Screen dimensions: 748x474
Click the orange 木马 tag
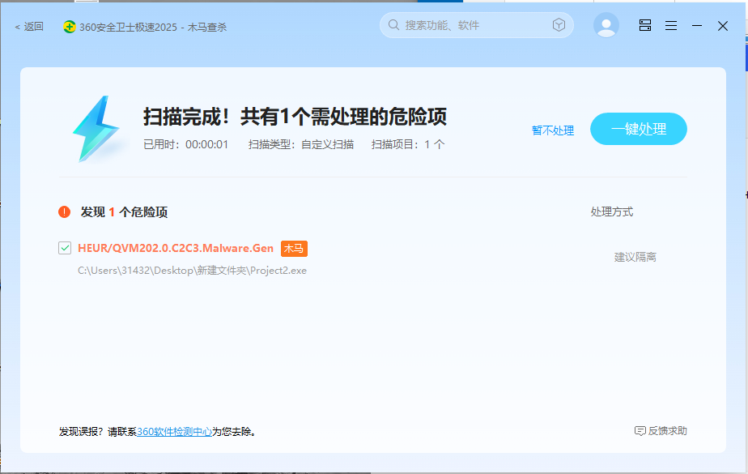coord(294,248)
